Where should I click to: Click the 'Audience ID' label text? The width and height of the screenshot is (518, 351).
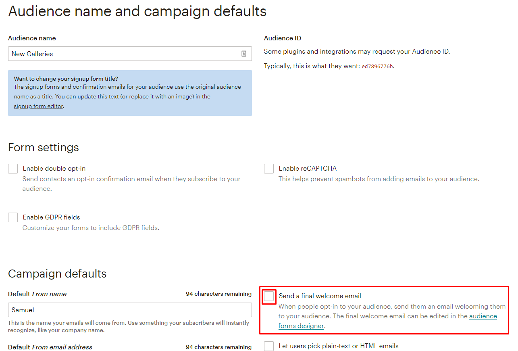click(x=283, y=38)
